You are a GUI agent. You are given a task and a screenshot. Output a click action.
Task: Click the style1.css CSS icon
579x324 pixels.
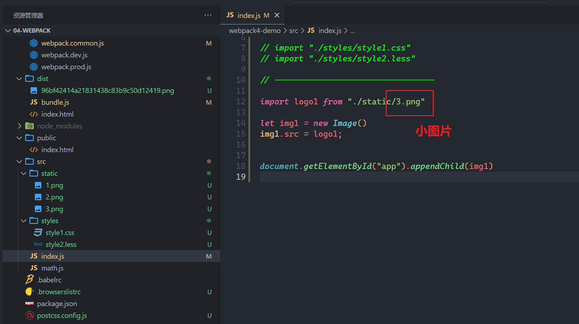coord(38,233)
